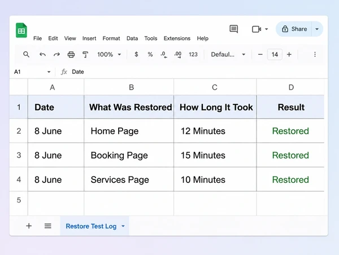Click the Undo arrow

(x=42, y=54)
